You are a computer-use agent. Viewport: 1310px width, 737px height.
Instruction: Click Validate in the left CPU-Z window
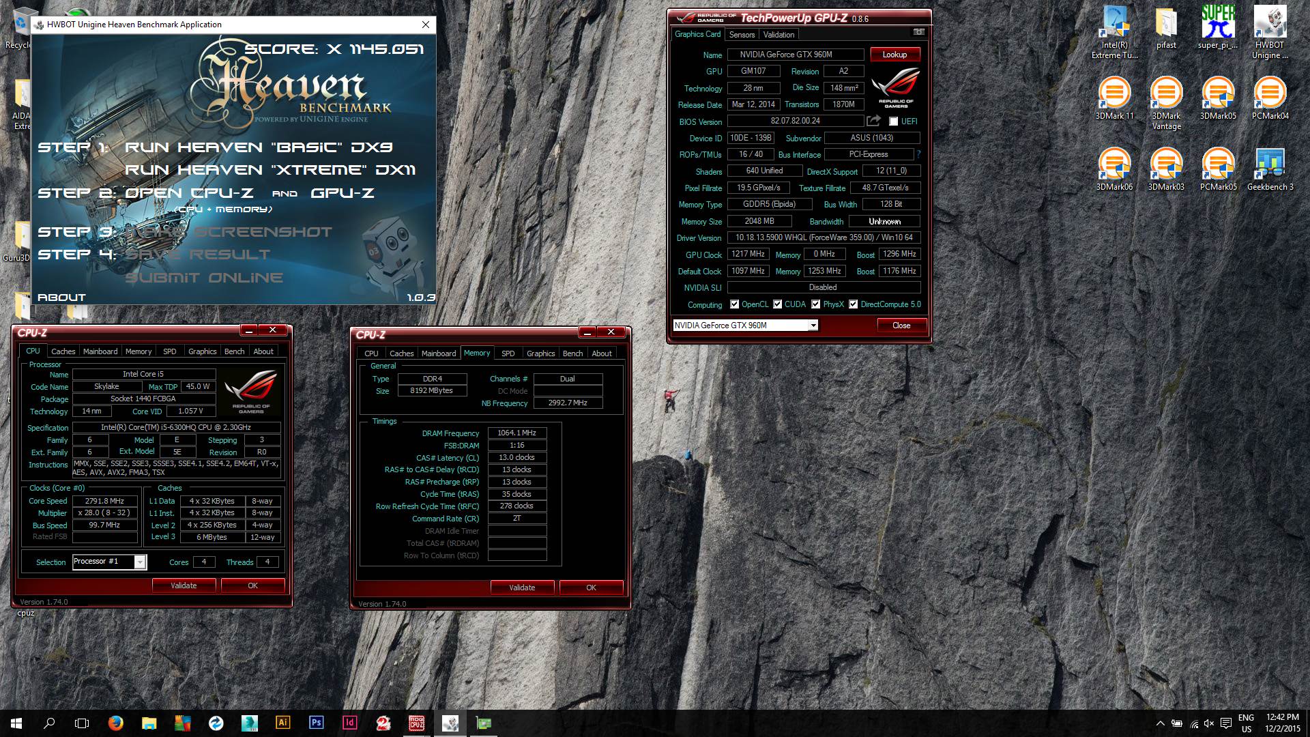[x=184, y=586]
